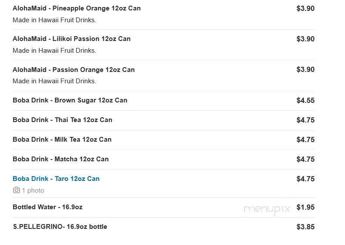Open the "1 photo" link

pyautogui.click(x=33, y=191)
